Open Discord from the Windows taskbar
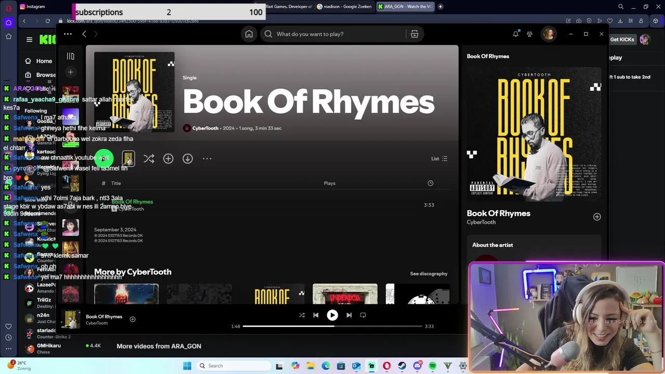The height and width of the screenshot is (374, 665). click(x=417, y=366)
